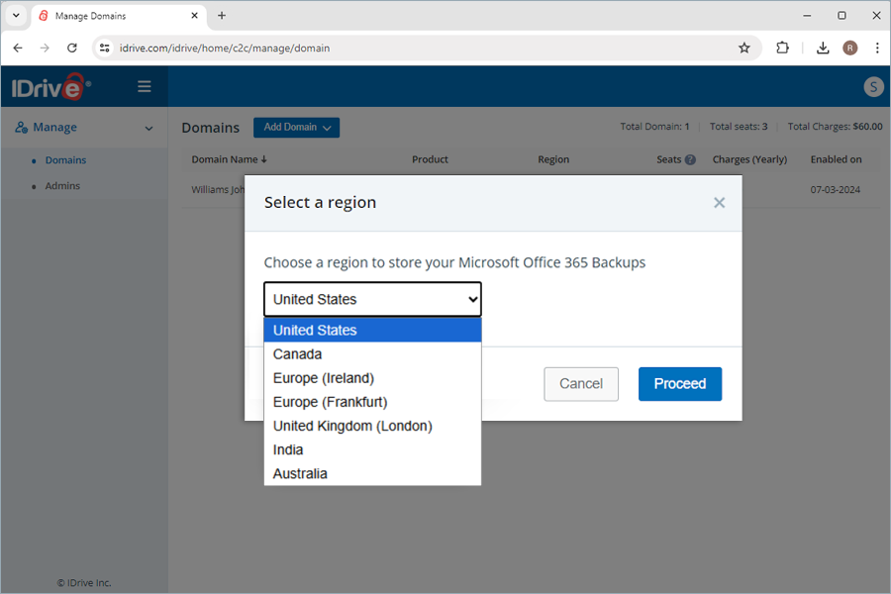Open the user profile avatar
Screen dimensions: 891x594
(x=872, y=87)
